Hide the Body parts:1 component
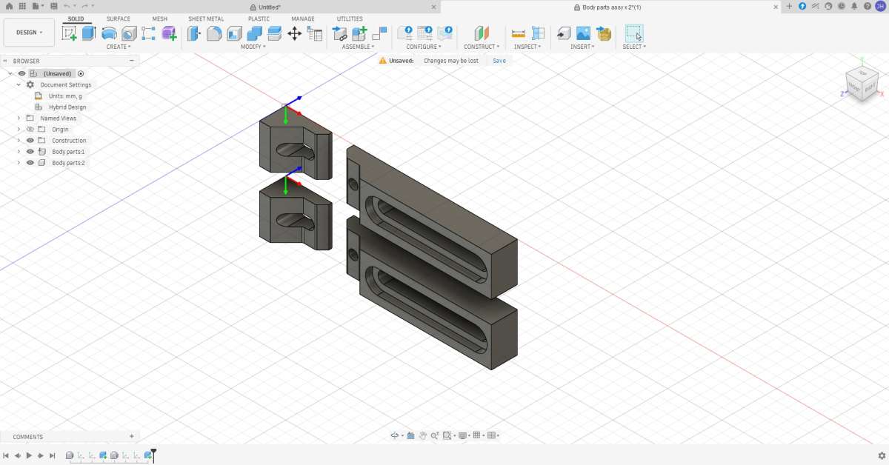Screen dimensions: 889x465 30,152
